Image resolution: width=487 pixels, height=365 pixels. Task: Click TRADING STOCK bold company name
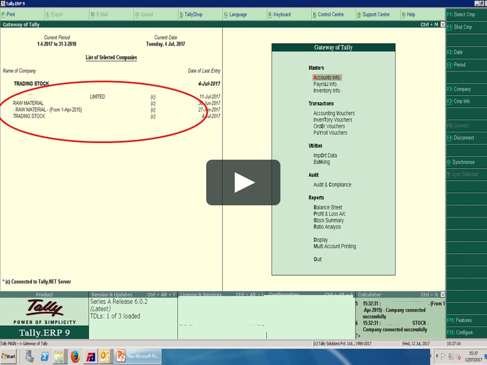pos(31,84)
